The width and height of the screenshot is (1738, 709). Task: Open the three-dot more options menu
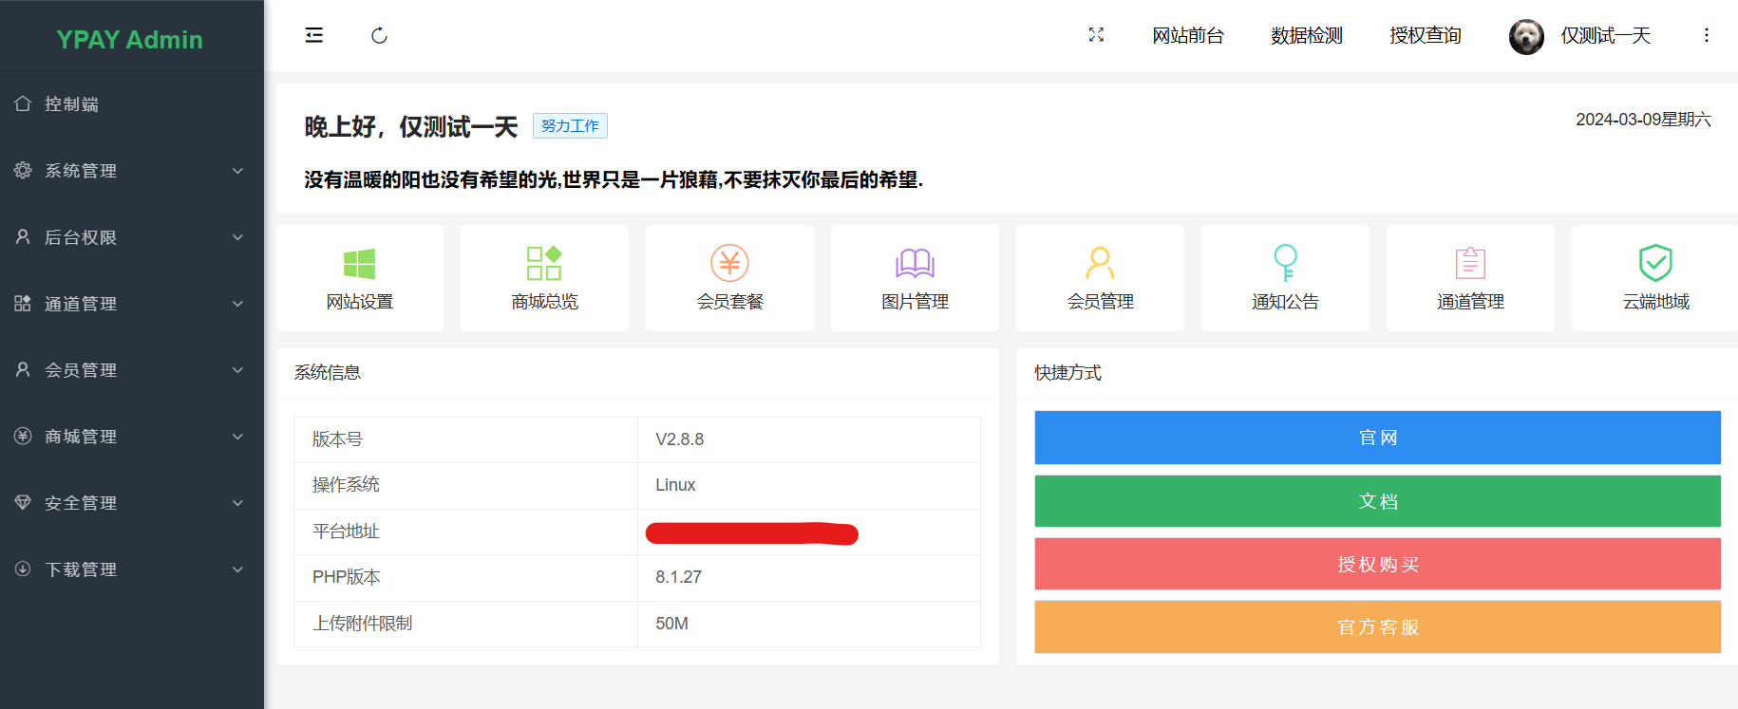[x=1706, y=35]
